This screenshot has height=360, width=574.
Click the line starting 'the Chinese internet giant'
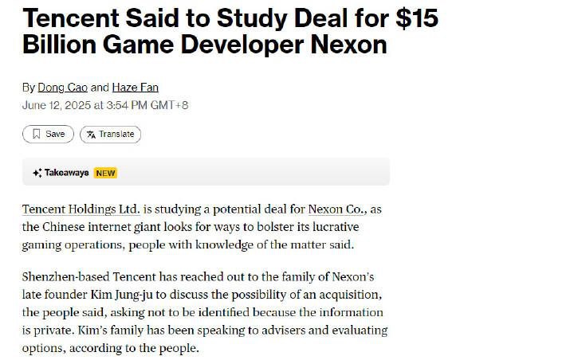[x=191, y=227]
